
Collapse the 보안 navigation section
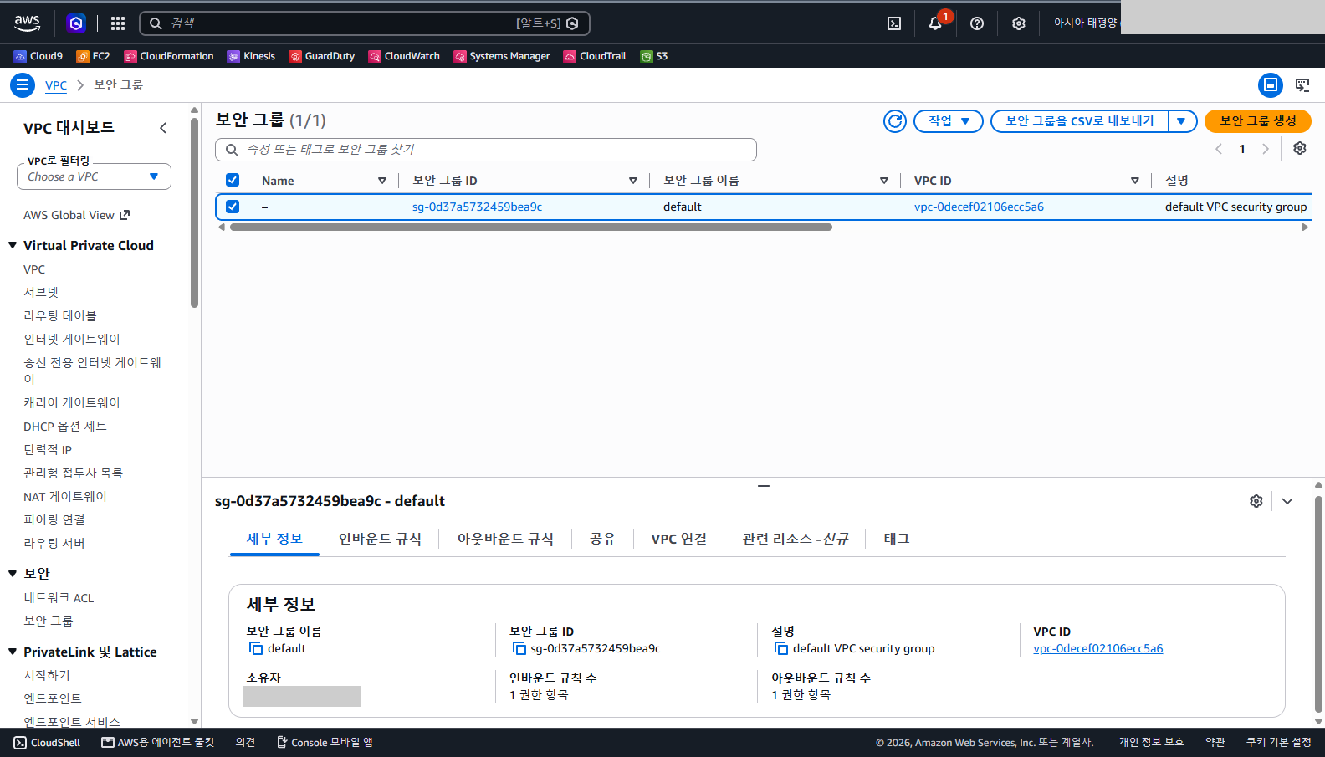click(13, 573)
